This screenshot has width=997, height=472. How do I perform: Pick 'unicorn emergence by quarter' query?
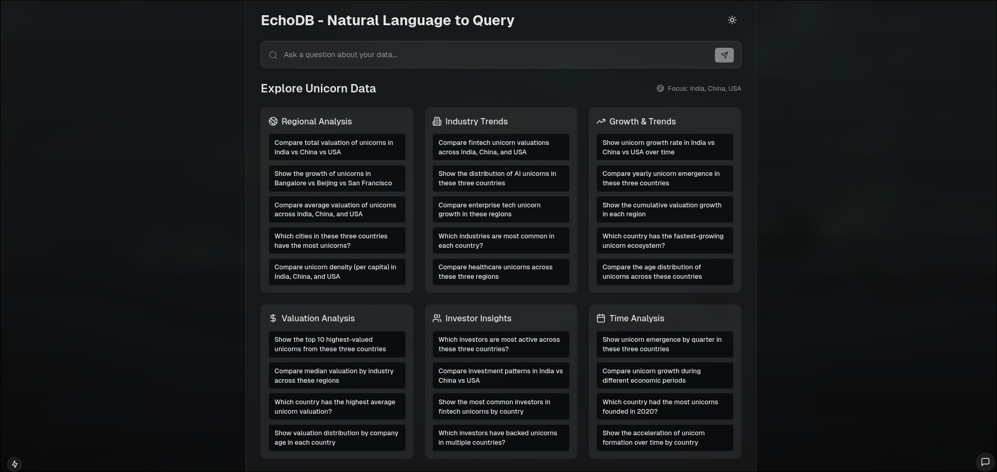click(x=664, y=344)
